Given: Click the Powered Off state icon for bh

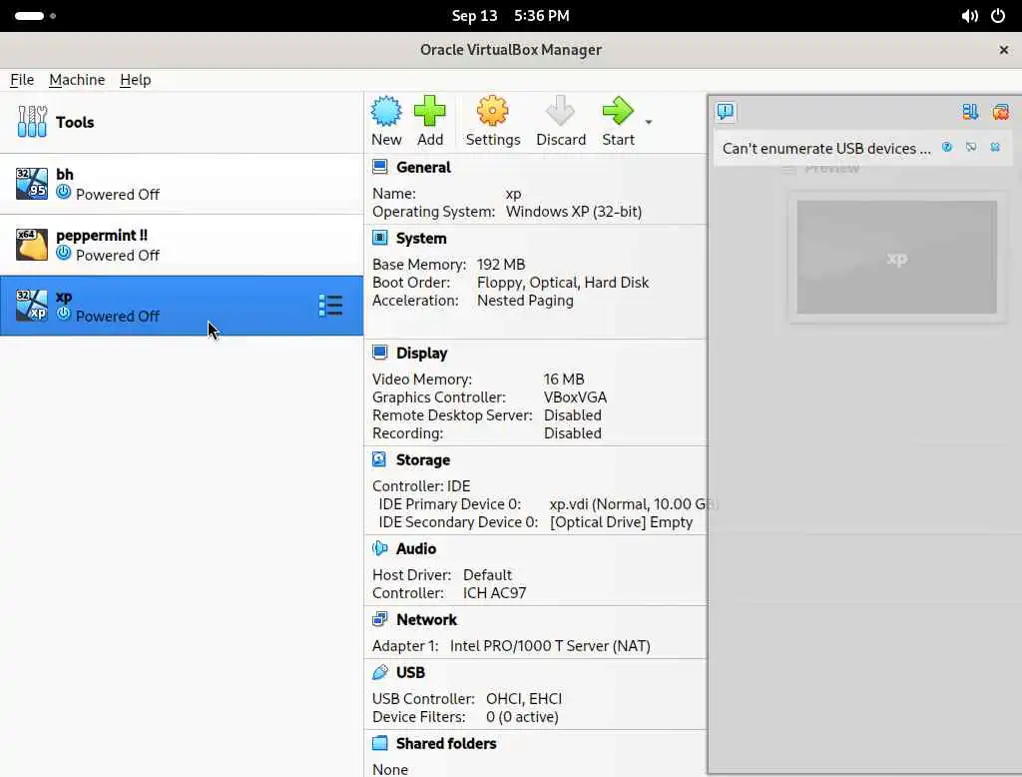Looking at the screenshot, I should tap(63, 193).
